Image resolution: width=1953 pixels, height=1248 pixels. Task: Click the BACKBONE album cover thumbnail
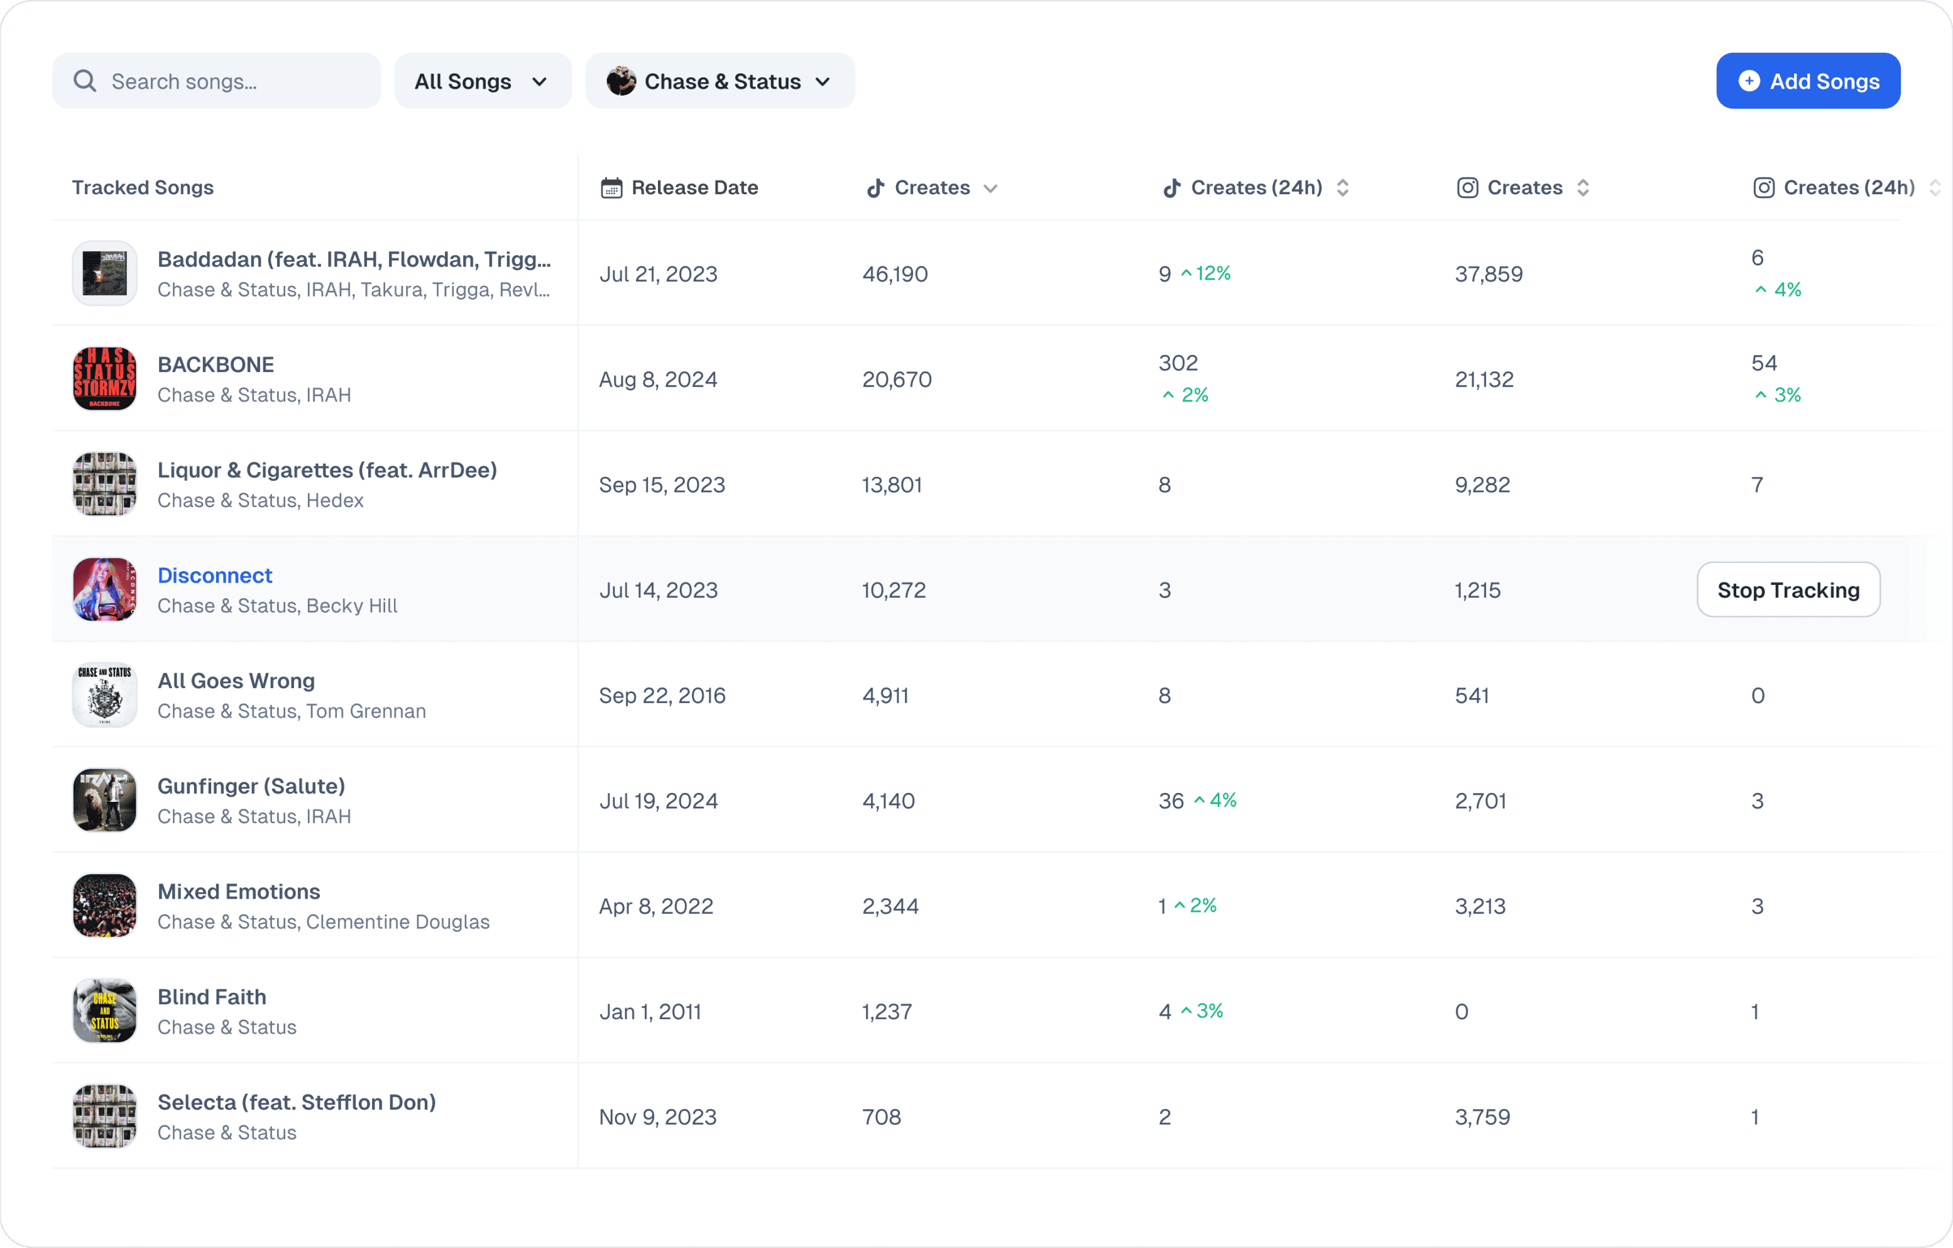tap(104, 379)
